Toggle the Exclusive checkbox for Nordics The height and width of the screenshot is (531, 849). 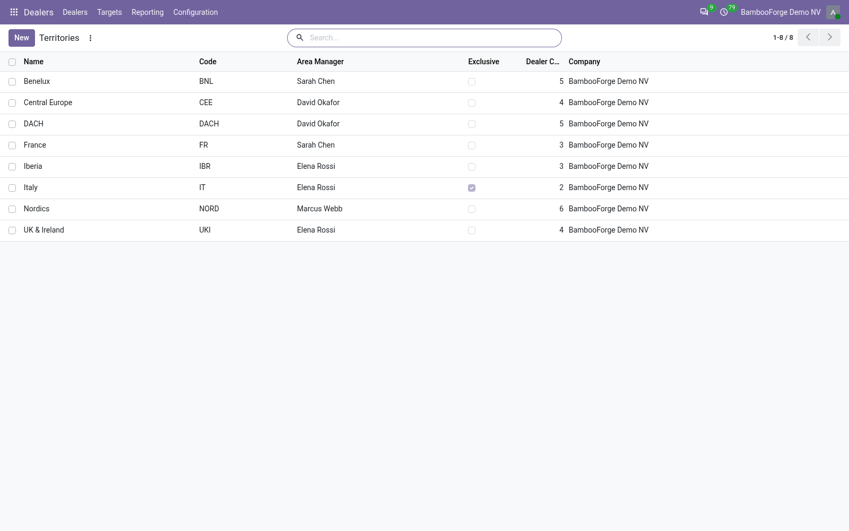472,209
